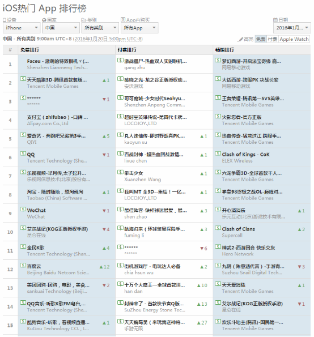Click the # rank column header

coord(10,50)
